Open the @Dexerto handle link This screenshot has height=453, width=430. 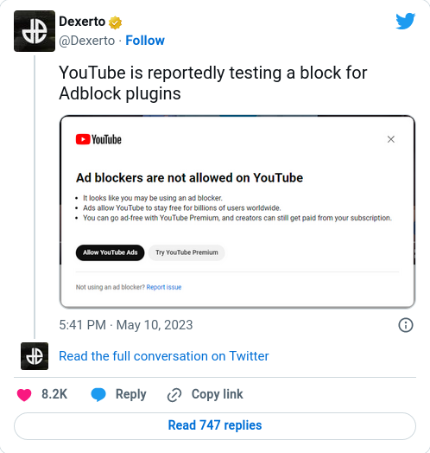click(x=87, y=41)
